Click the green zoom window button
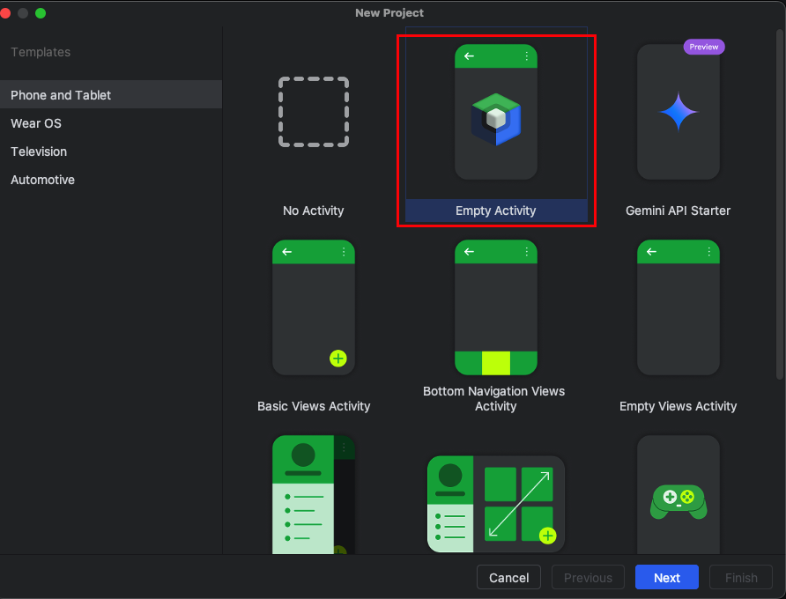Screen dimensions: 786x599 point(41,13)
